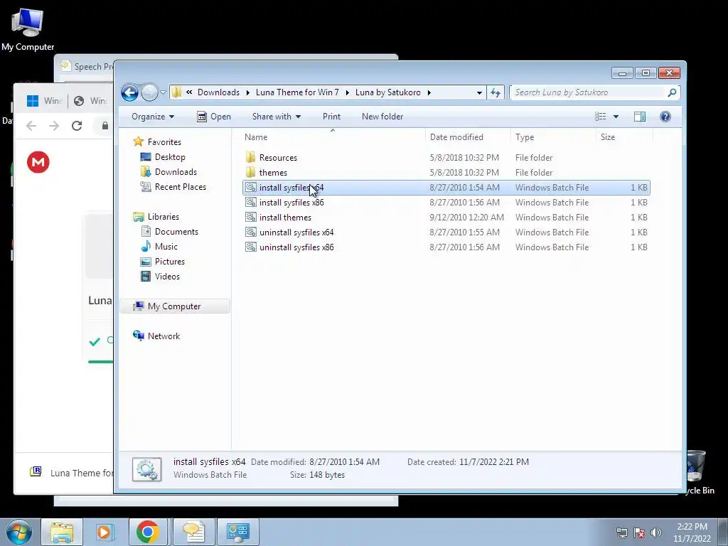
Task: Click Open in the Explorer toolbar
Action: click(x=213, y=117)
